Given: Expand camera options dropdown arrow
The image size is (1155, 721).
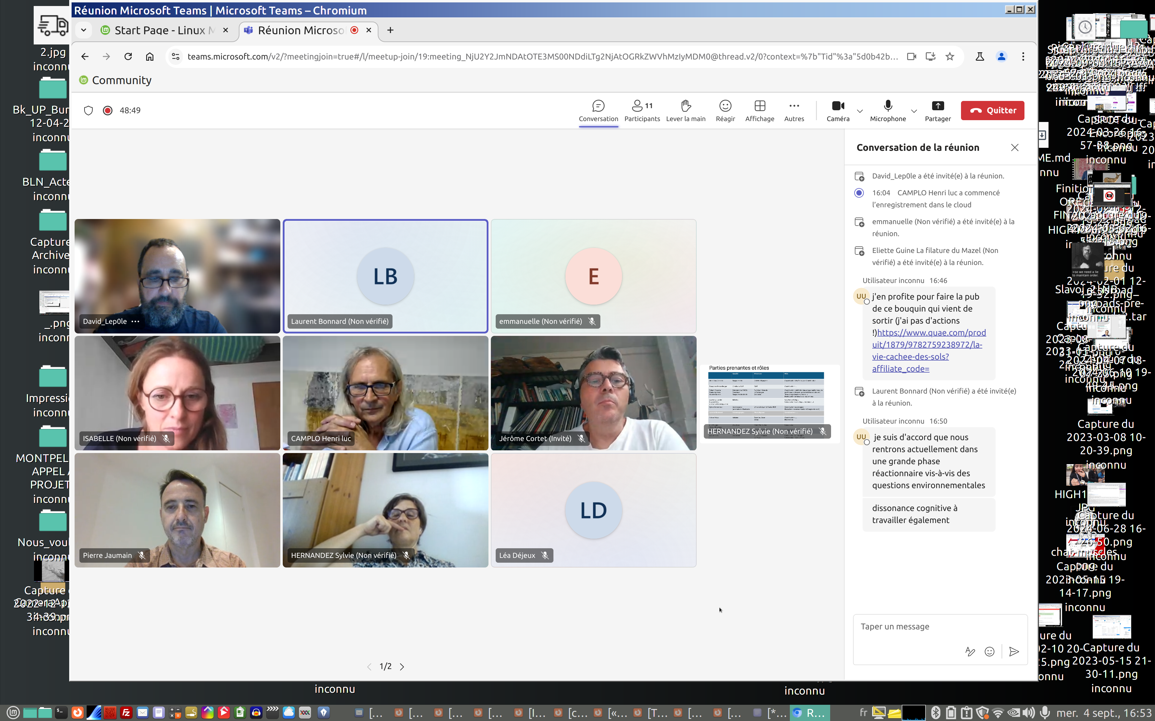Looking at the screenshot, I should 860,111.
